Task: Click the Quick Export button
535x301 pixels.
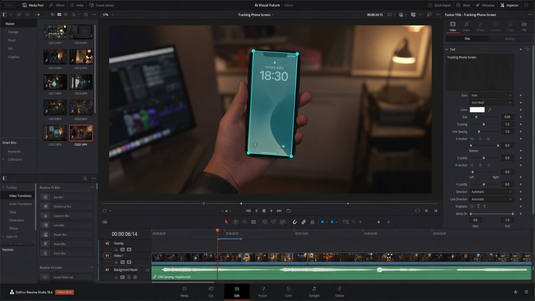Action: pos(439,5)
